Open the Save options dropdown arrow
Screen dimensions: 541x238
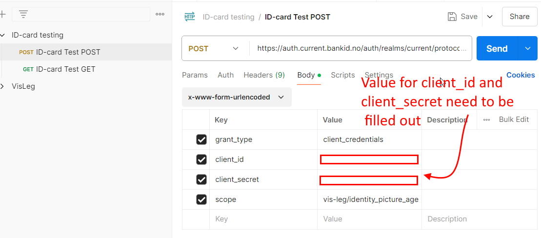pyautogui.click(x=490, y=17)
